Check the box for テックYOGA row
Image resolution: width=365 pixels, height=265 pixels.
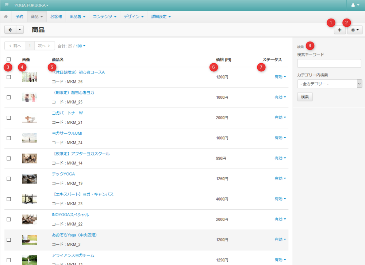click(x=9, y=179)
